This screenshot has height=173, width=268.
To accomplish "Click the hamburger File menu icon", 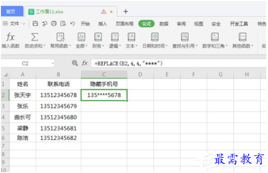I will 5,23.
